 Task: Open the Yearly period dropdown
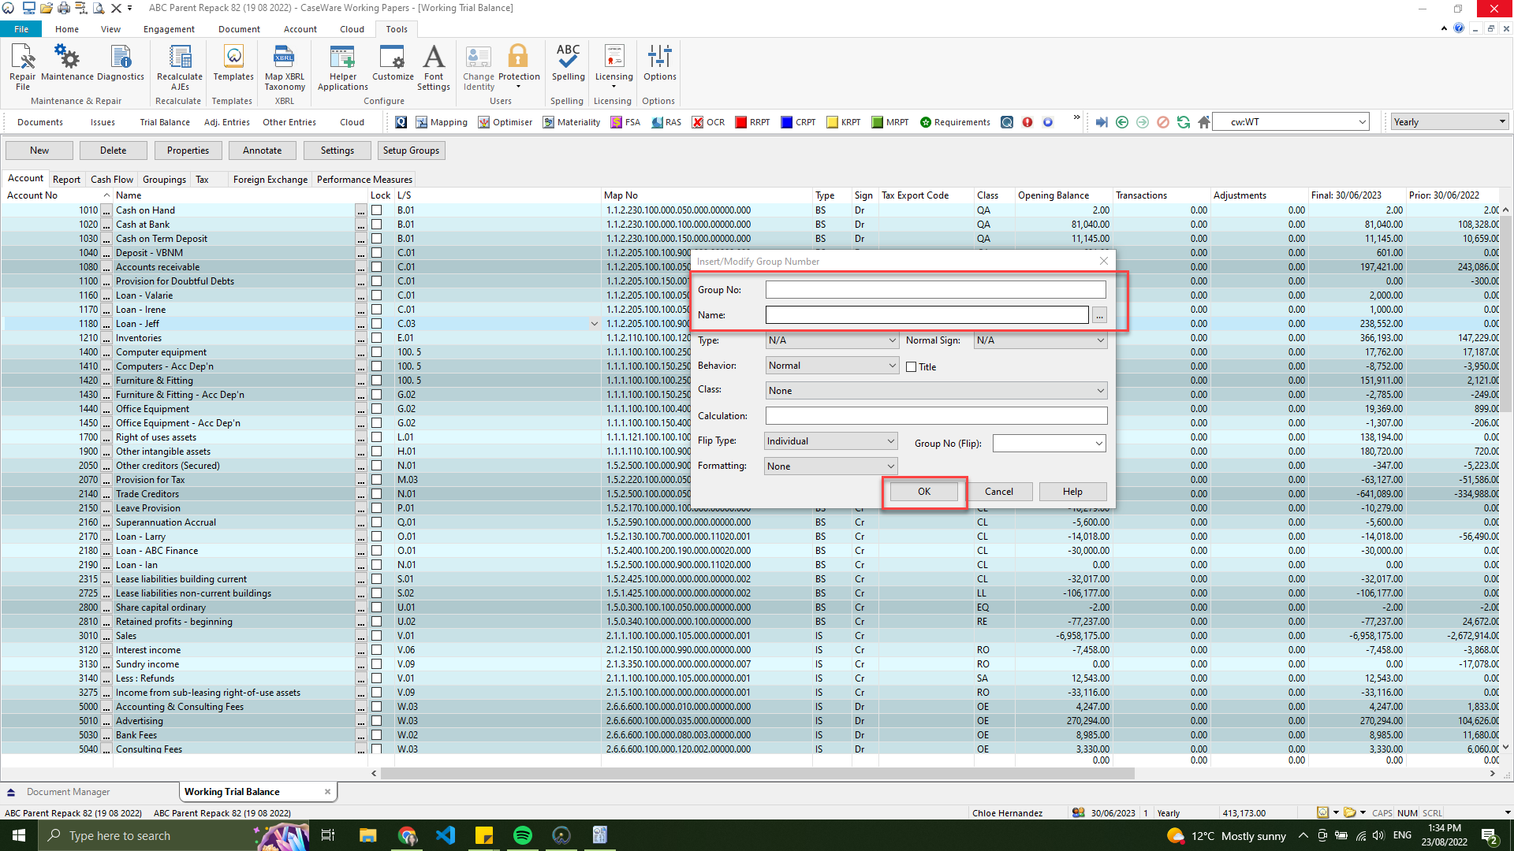(1449, 122)
